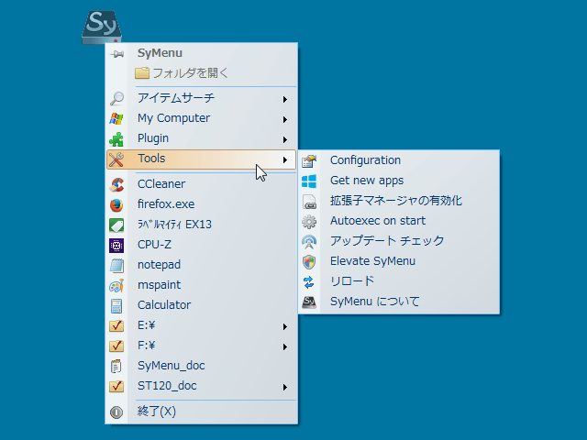The width and height of the screenshot is (587, 440).
Task: Choose アップデート チェック
Action: coord(399,242)
